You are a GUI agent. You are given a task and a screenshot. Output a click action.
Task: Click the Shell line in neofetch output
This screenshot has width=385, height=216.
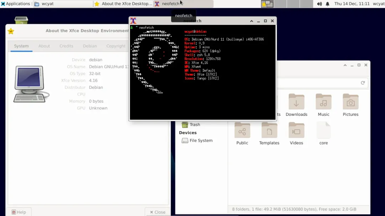[x=197, y=55]
